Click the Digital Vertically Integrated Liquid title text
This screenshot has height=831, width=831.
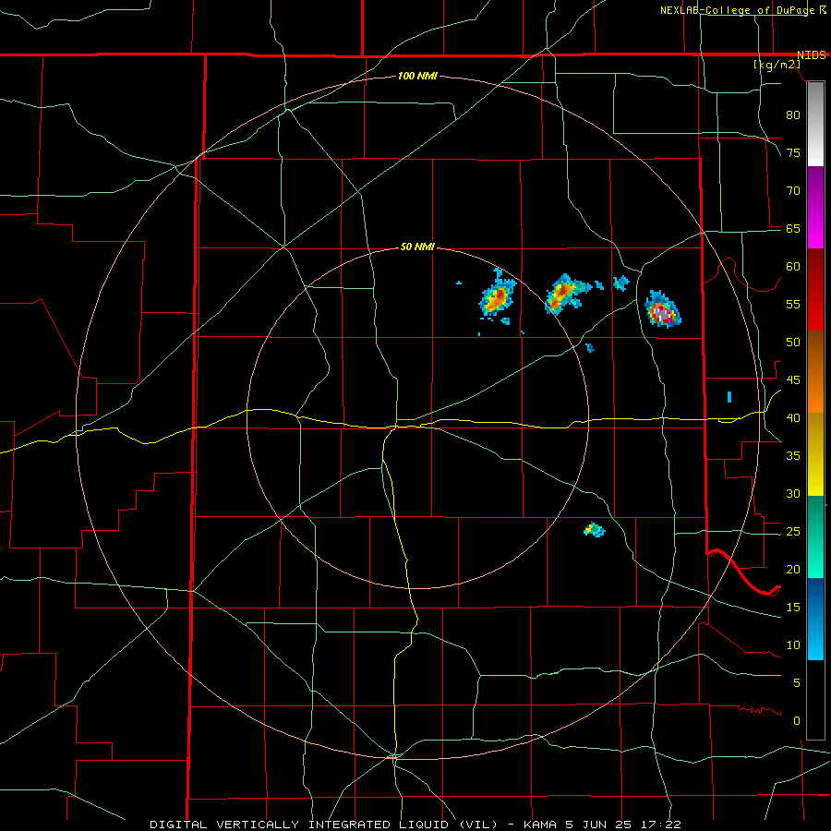coord(324,825)
